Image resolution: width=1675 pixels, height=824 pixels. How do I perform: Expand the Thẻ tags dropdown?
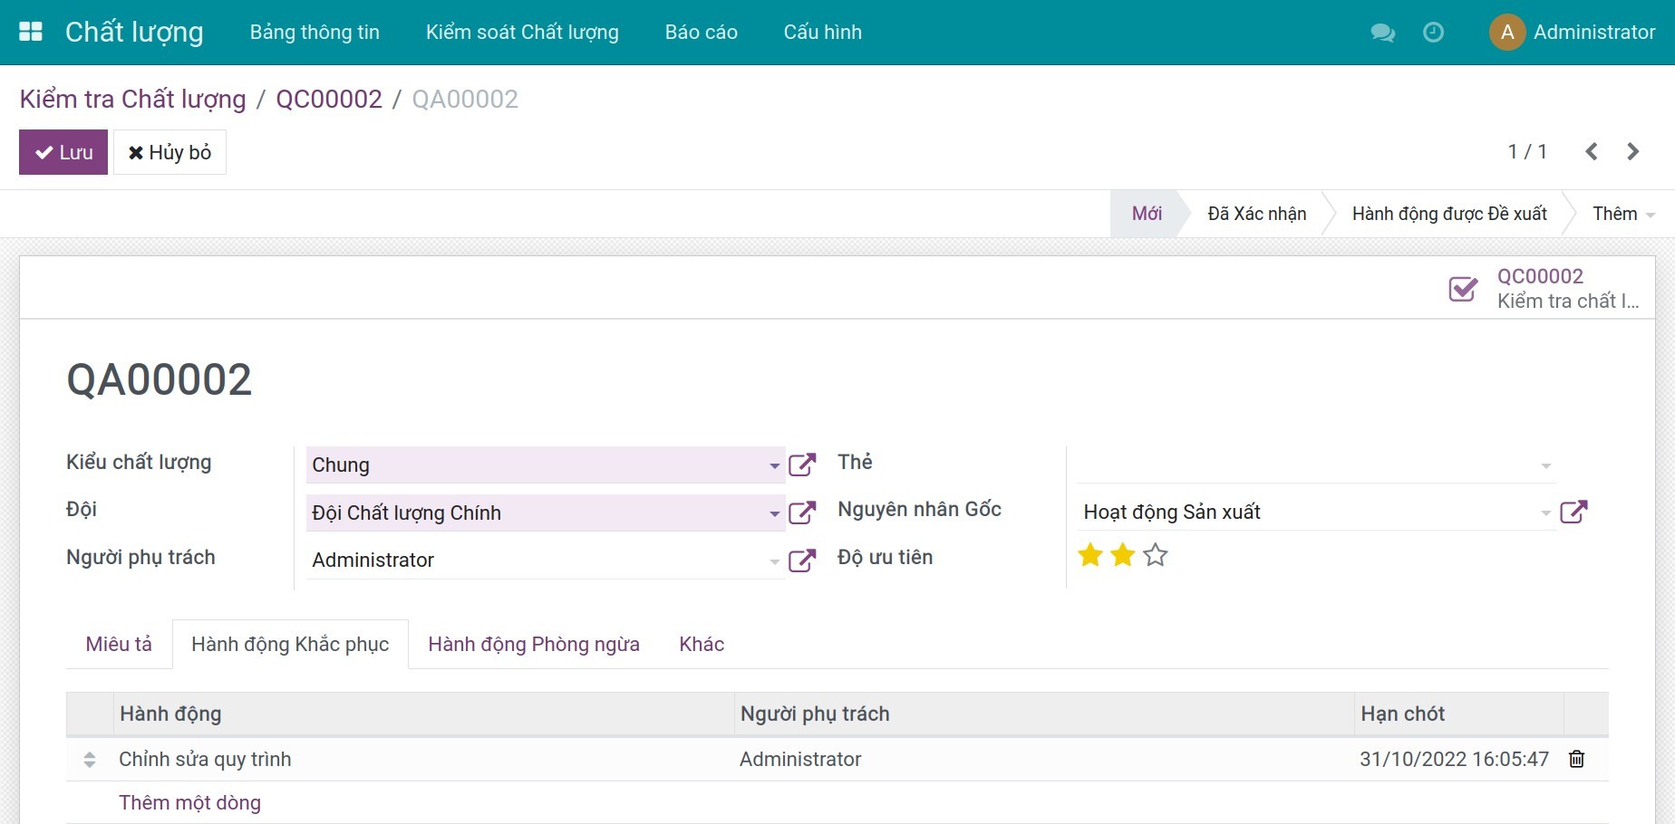click(x=1545, y=465)
